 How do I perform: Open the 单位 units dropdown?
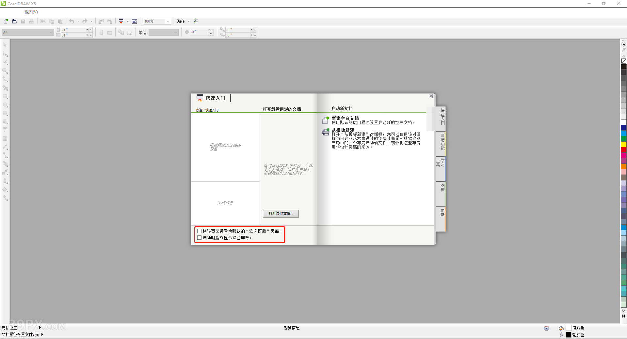pyautogui.click(x=176, y=32)
